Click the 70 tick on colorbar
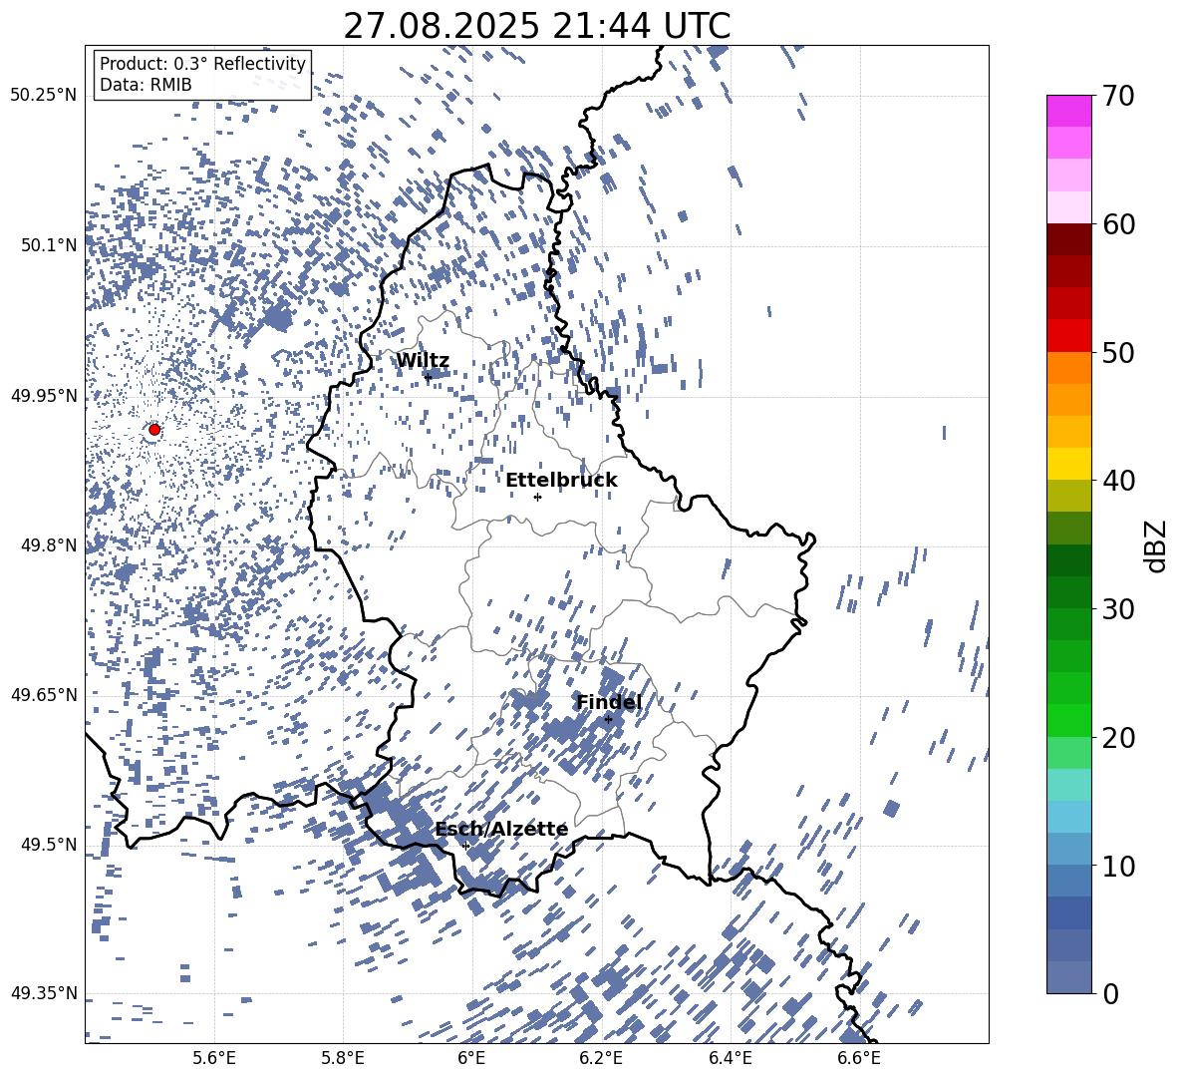Image resolution: width=1180 pixels, height=1078 pixels. [x=1117, y=96]
